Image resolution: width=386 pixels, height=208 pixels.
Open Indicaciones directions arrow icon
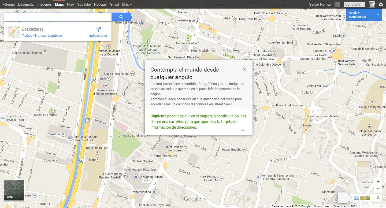(98, 29)
